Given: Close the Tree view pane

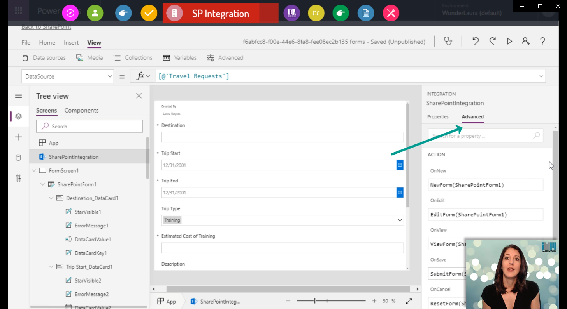Looking at the screenshot, I should click(139, 96).
